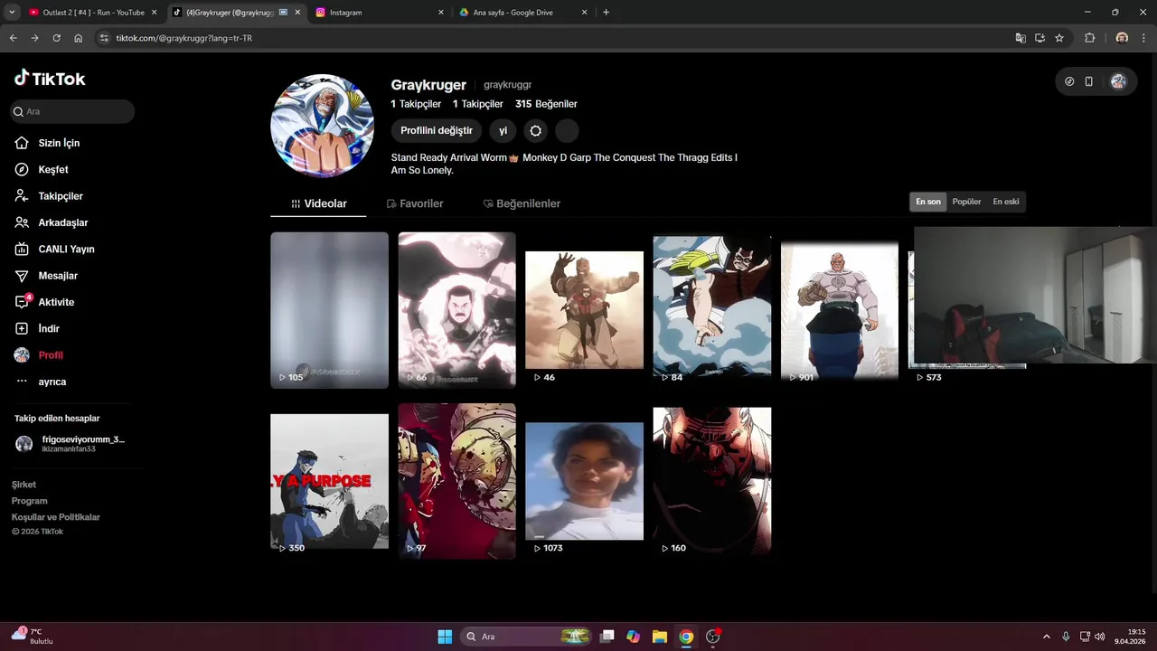Click the Graykruger profile avatar
The height and width of the screenshot is (651, 1157).
coord(323,126)
